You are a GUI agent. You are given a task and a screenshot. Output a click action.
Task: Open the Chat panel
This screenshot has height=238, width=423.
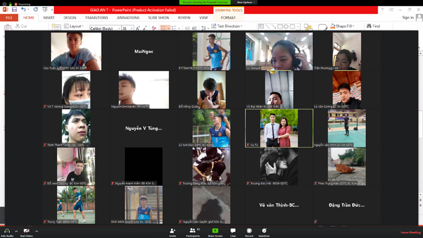[233, 231]
